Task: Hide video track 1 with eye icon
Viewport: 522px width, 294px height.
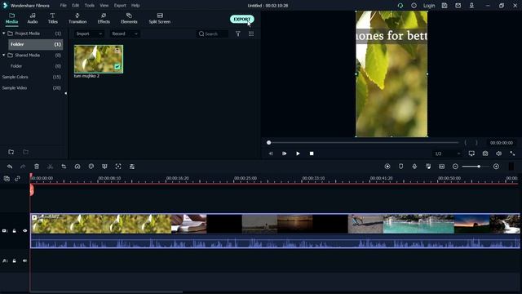Action: click(24, 230)
